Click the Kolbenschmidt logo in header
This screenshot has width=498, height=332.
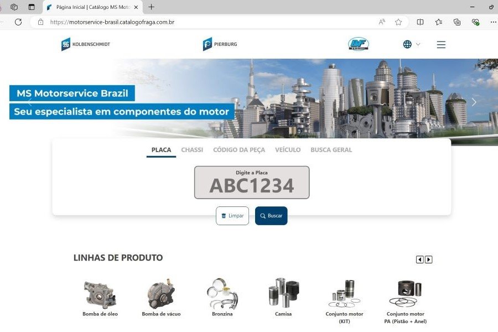coord(85,44)
